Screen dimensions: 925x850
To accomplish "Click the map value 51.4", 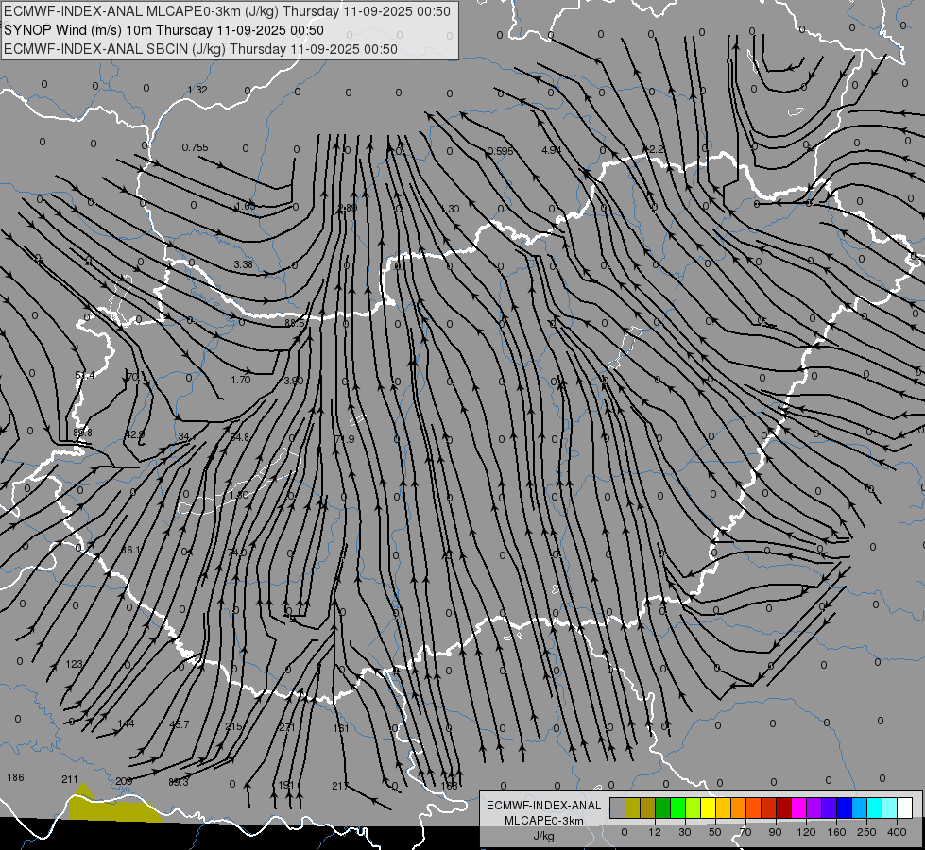I will click(x=85, y=375).
